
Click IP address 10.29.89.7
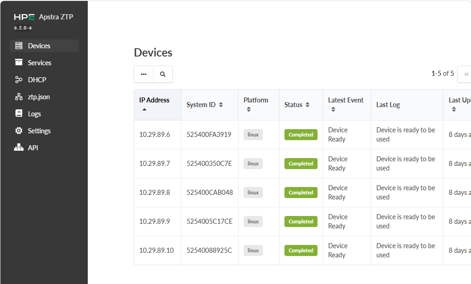(x=154, y=164)
